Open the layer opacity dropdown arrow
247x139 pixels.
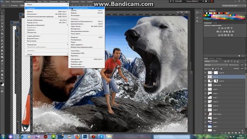click(245, 65)
